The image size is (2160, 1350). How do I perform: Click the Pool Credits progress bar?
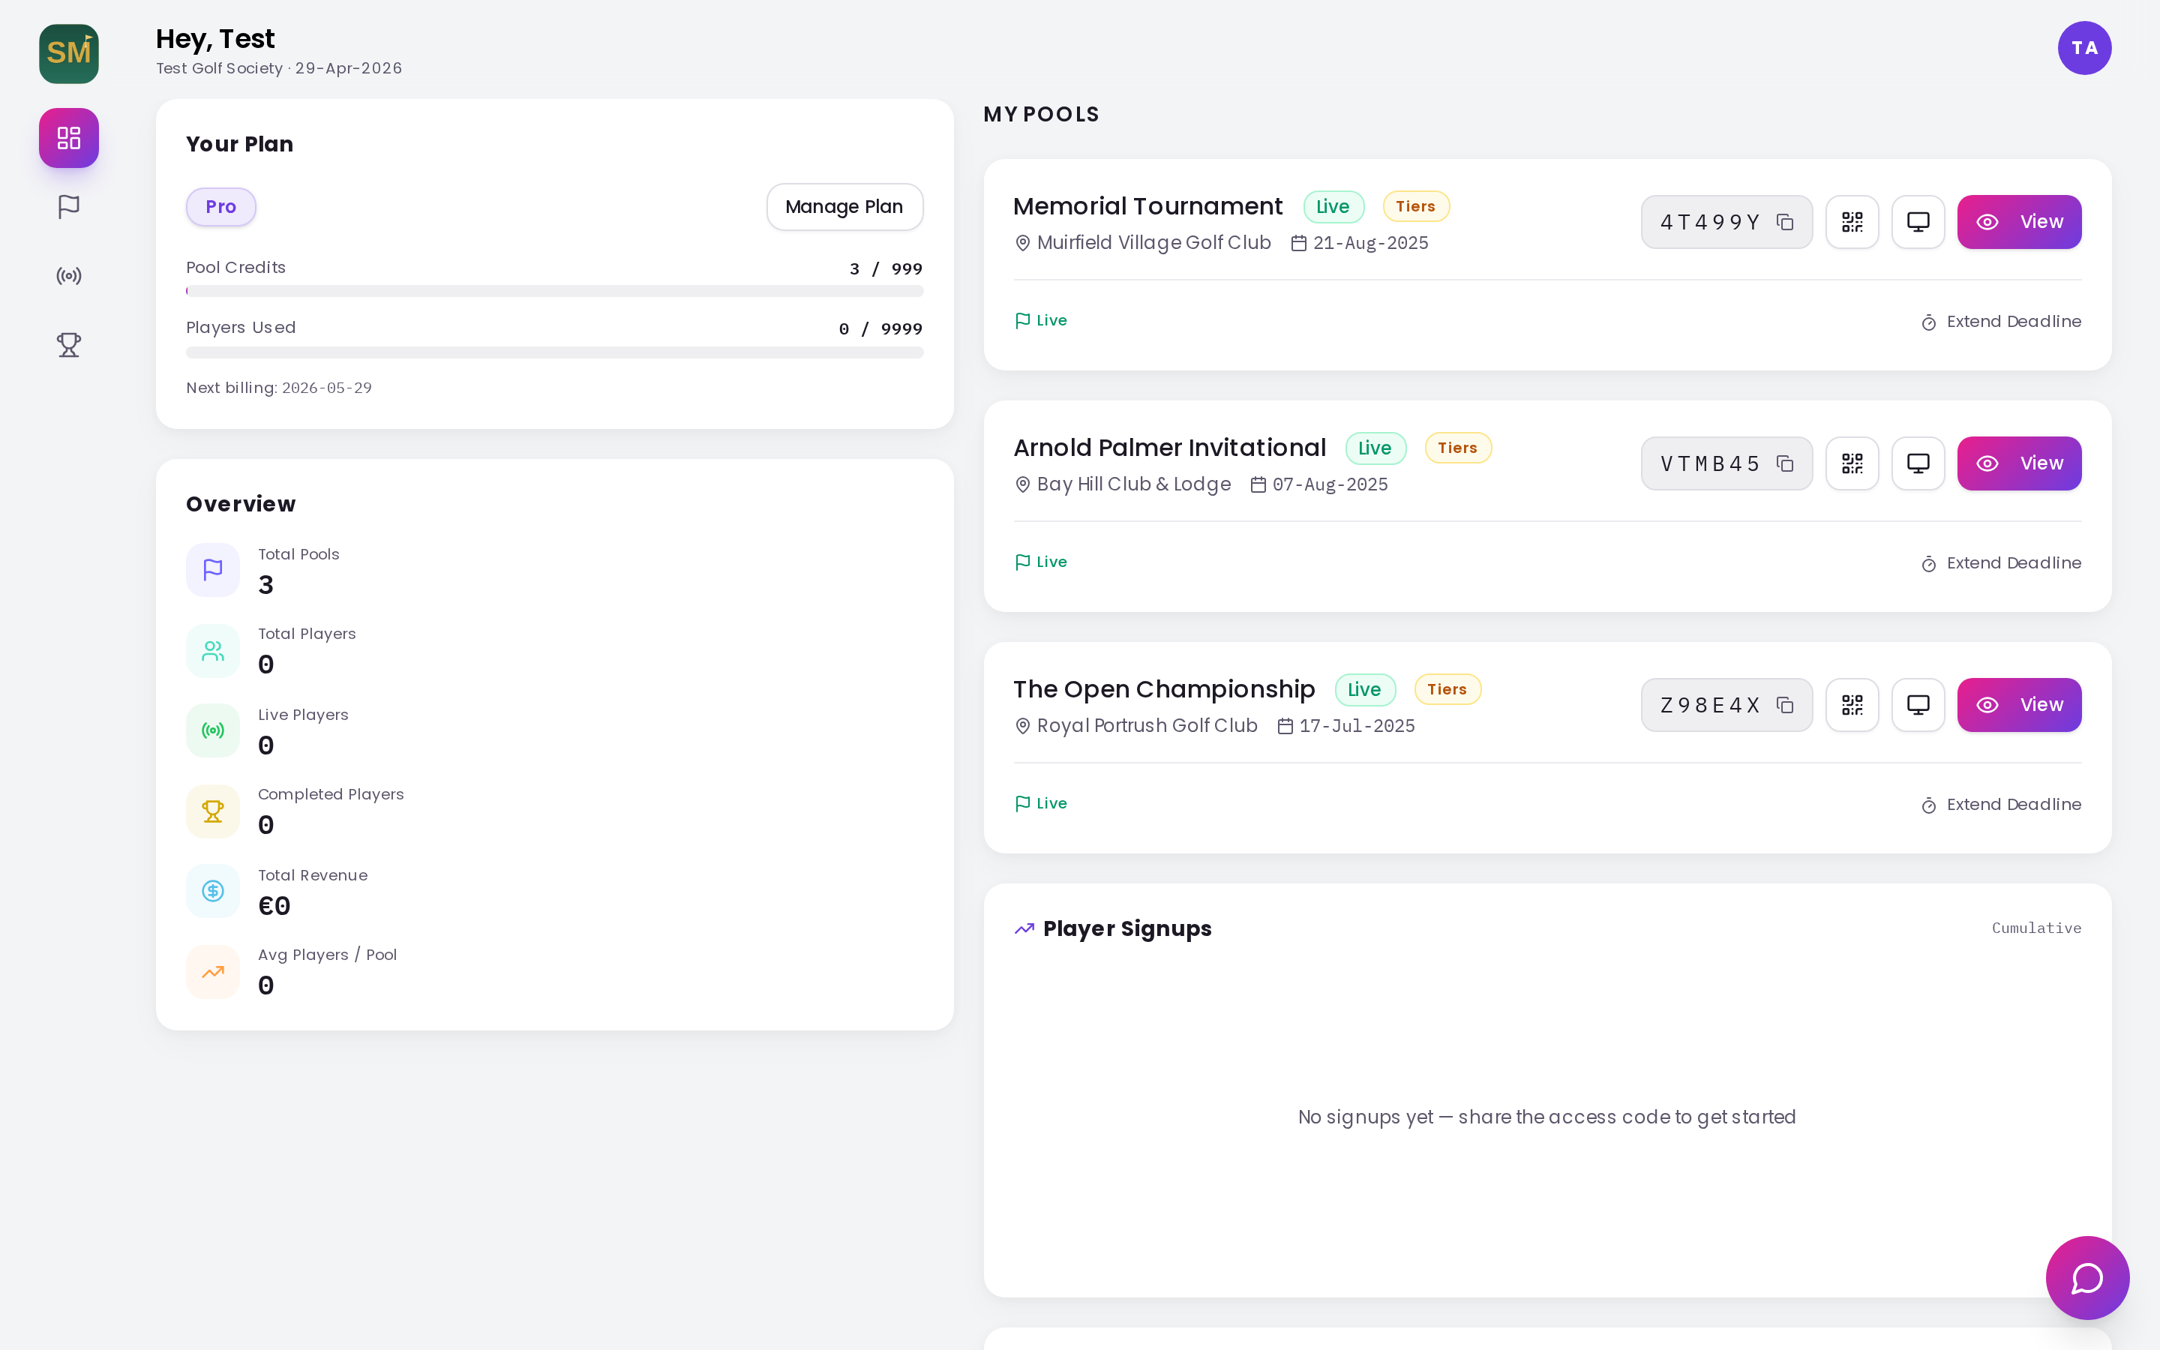(554, 291)
